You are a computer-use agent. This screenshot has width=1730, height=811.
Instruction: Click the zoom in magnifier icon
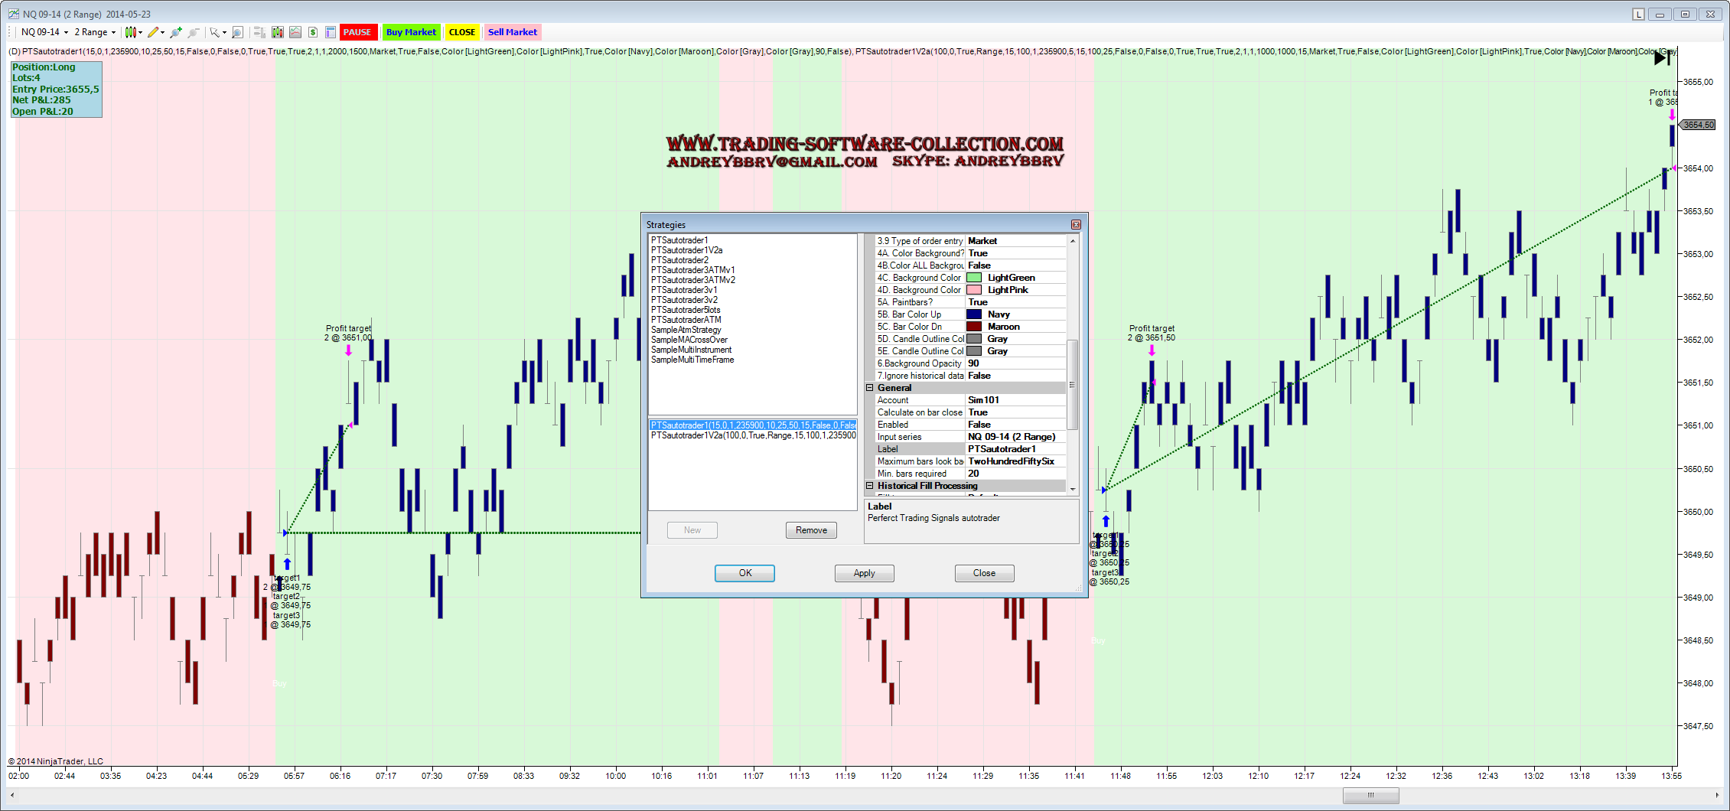[176, 32]
